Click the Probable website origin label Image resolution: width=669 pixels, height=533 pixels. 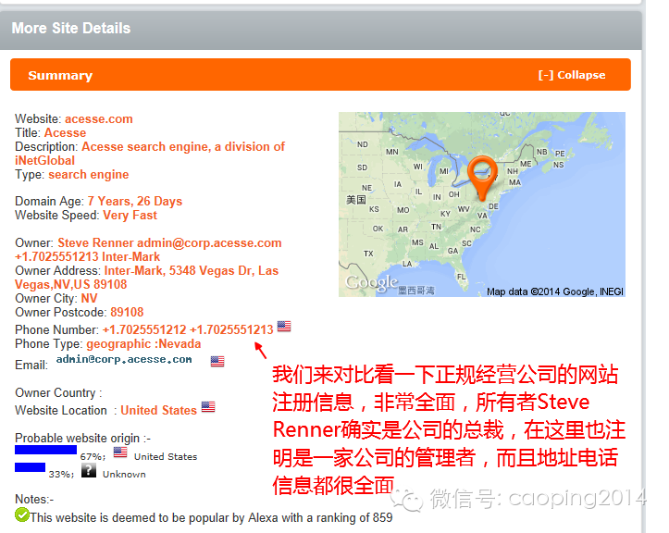tap(82, 439)
